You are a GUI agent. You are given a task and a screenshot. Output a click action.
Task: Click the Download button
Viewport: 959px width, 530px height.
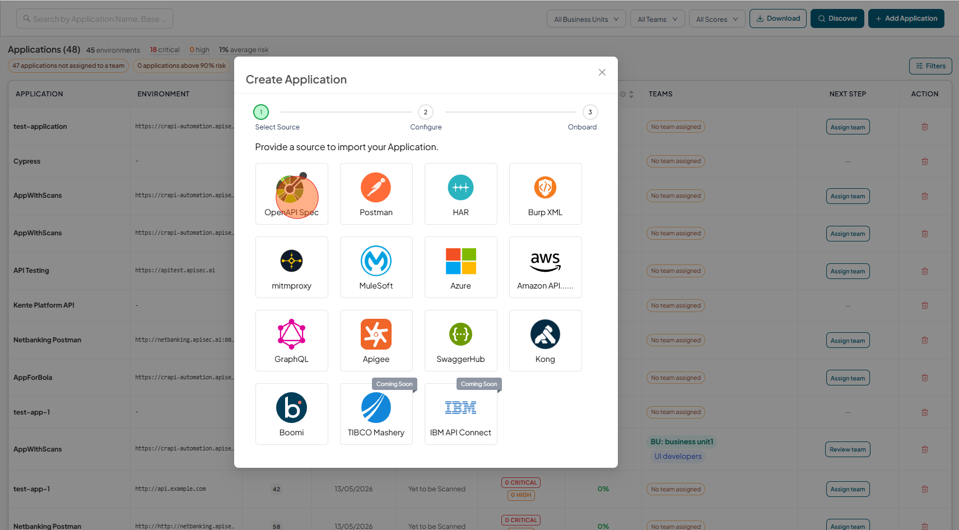point(778,18)
